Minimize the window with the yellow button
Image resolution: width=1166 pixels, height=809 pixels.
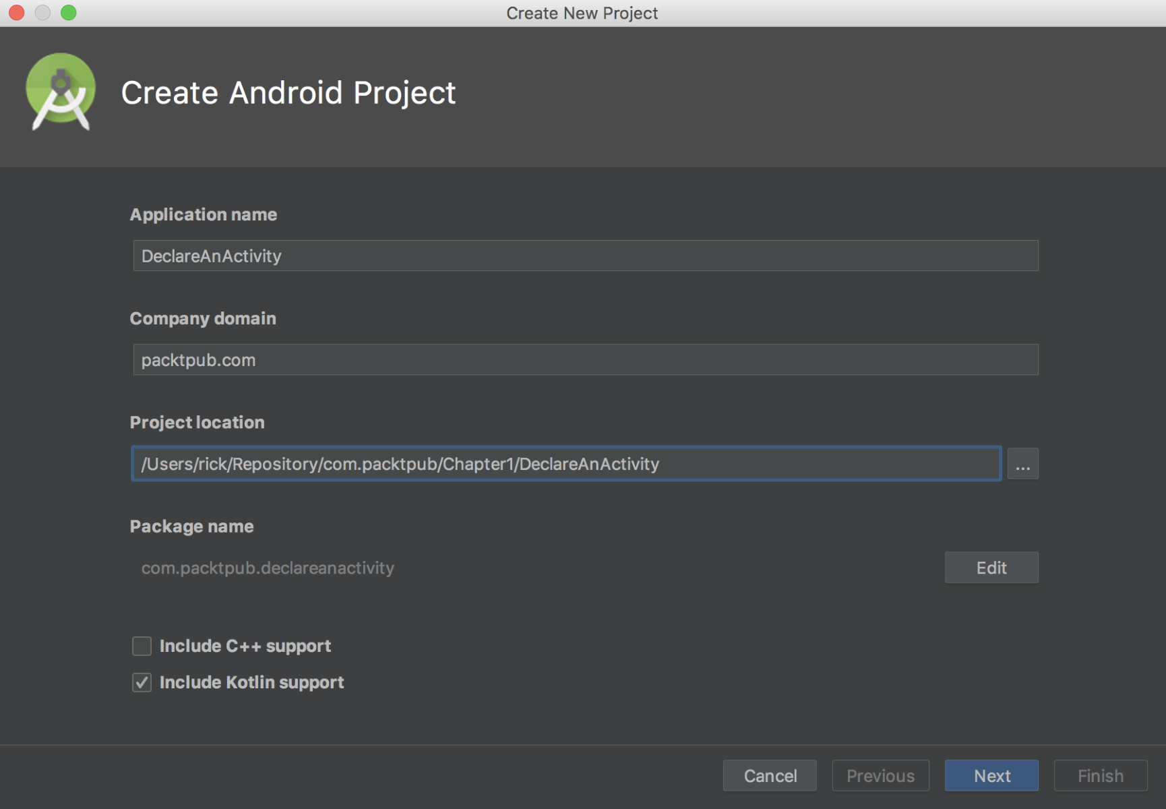(42, 13)
